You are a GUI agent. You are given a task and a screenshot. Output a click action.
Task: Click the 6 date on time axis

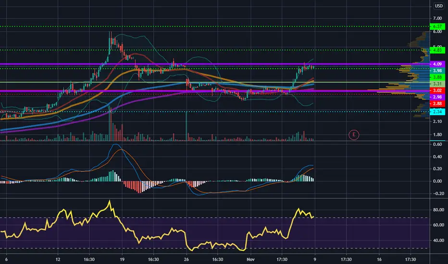(x=6, y=259)
